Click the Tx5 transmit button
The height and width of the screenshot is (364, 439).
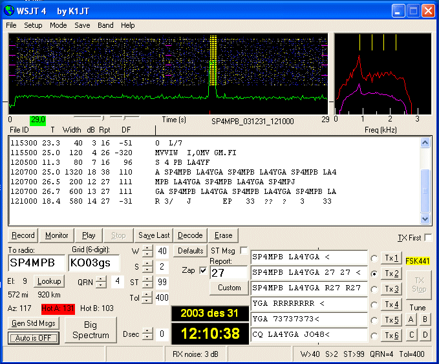point(391,320)
